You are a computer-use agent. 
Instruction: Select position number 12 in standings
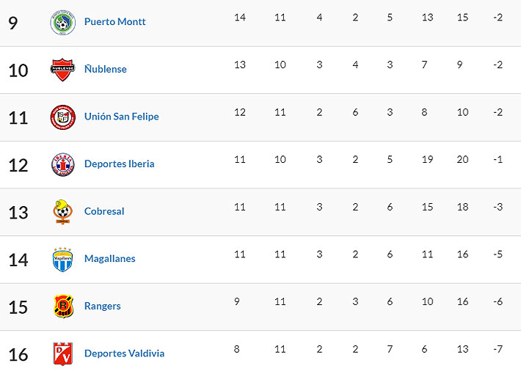[18, 165]
